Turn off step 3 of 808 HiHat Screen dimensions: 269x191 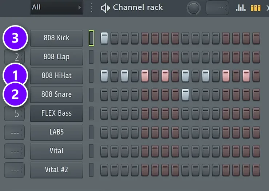tap(125, 76)
